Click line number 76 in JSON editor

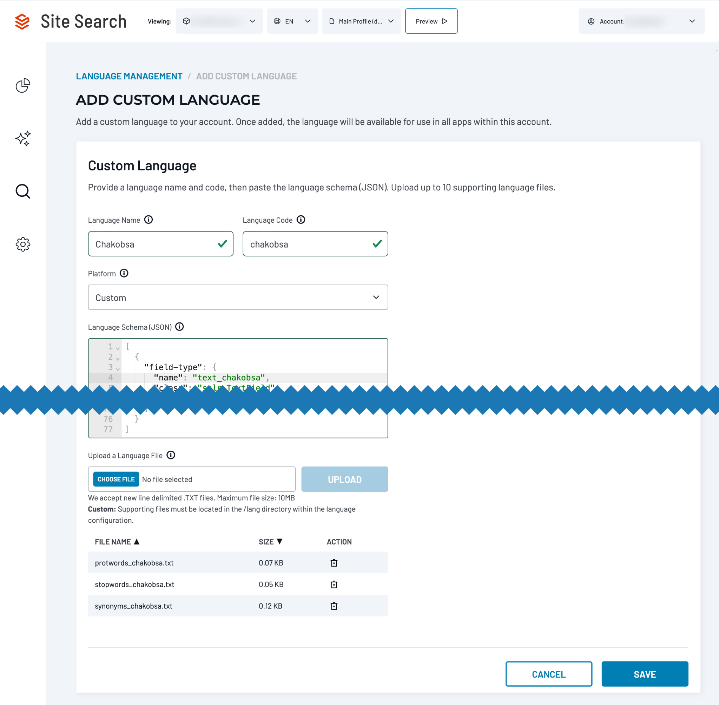click(x=108, y=419)
